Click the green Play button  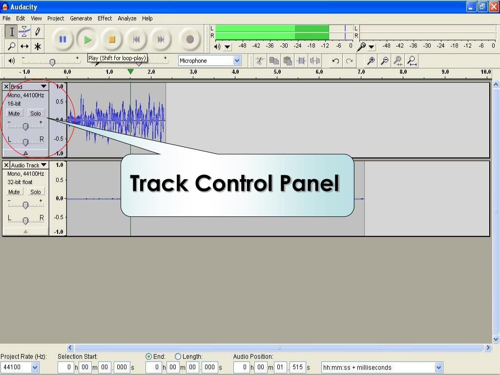87,39
